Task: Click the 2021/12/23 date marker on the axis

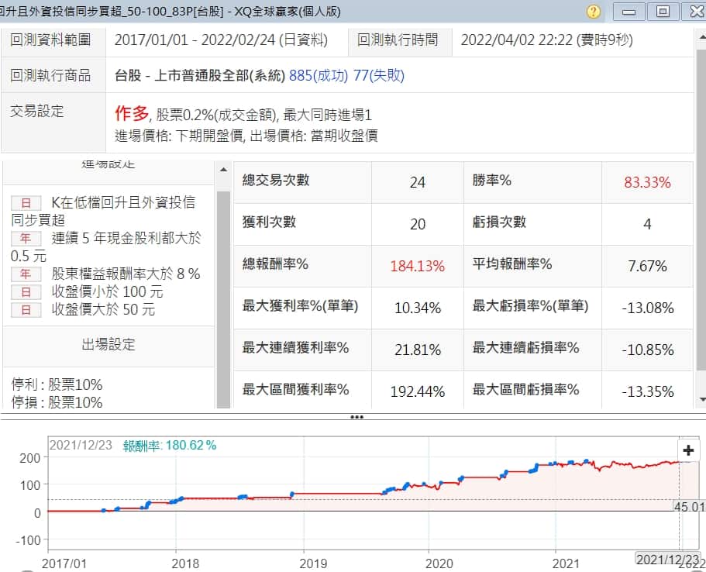Action: 668,560
